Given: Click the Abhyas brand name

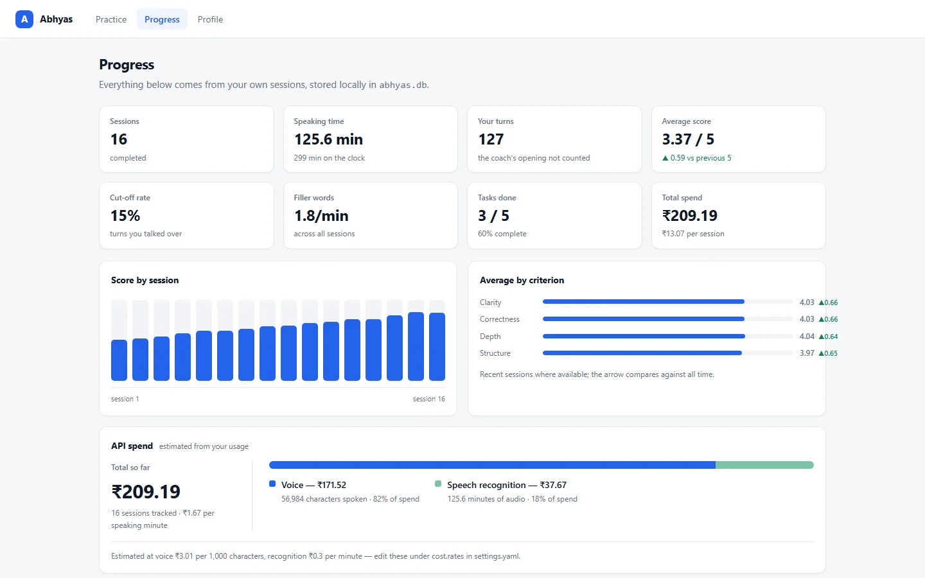Looking at the screenshot, I should point(57,19).
